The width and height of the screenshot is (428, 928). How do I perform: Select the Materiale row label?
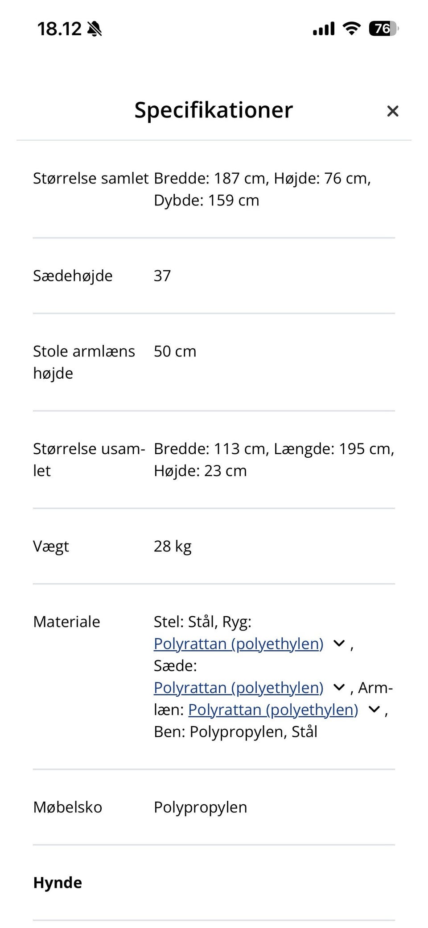(x=67, y=621)
